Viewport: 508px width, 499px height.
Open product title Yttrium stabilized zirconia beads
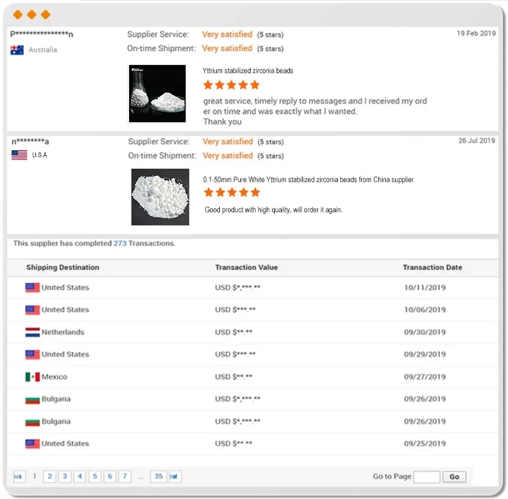point(248,71)
